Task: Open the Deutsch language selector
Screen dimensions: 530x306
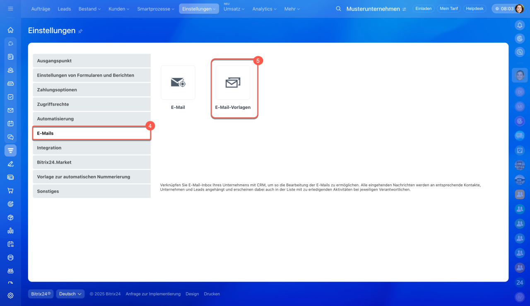Action: click(x=70, y=294)
